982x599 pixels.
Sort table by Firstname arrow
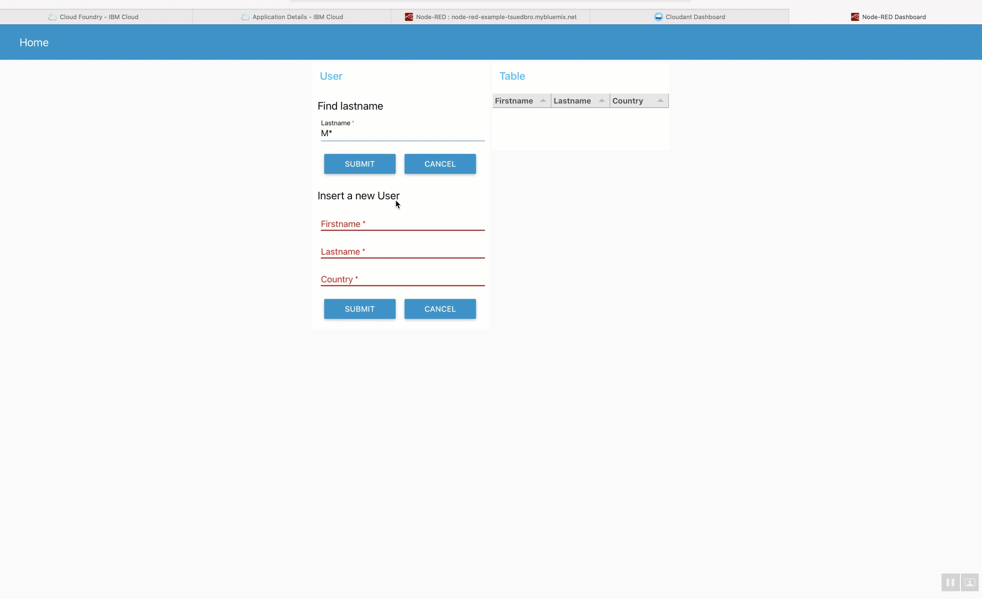coord(543,100)
